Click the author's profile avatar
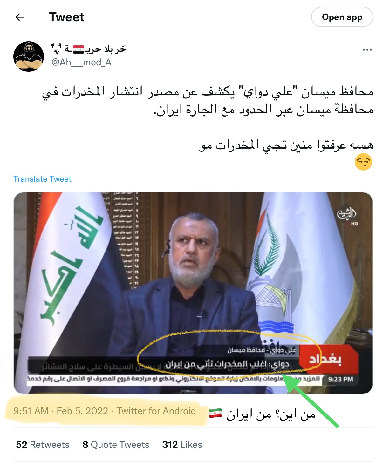The width and height of the screenshot is (383, 464). pos(29,57)
